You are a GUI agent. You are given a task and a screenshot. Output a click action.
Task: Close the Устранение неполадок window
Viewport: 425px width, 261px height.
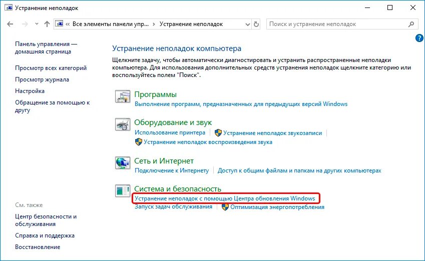click(x=413, y=7)
